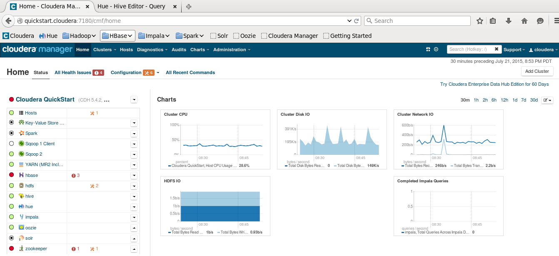The height and width of the screenshot is (256, 559).
Task: Click zookeeper configuration wrench indicator
Action: pos(94,249)
